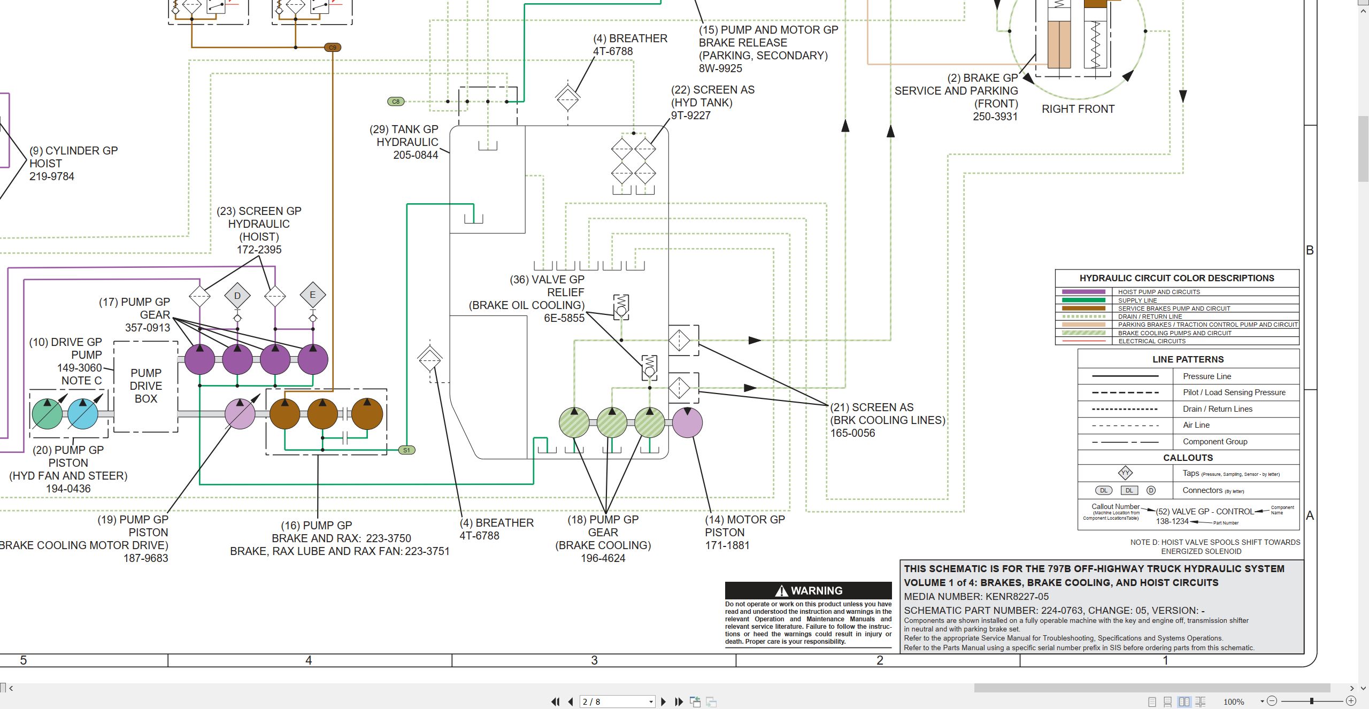The width and height of the screenshot is (1369, 709).
Task: Click the C8 connector marker
Action: [x=396, y=102]
